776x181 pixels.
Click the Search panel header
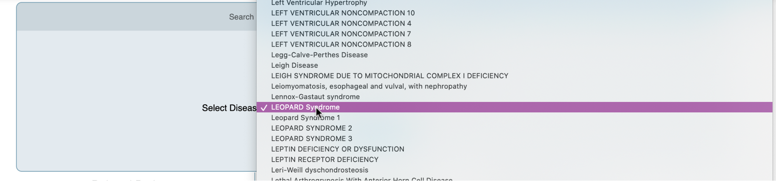pos(137,17)
